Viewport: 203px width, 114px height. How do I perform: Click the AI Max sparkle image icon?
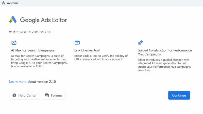(x=14, y=43)
